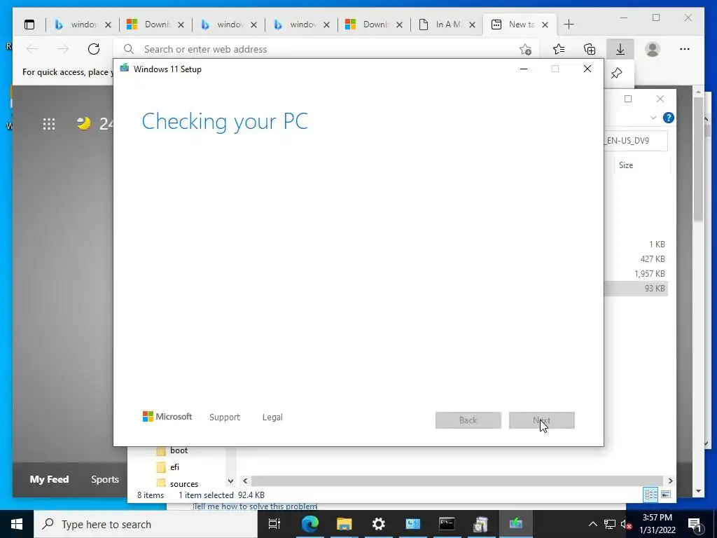717x538 pixels.
Task: Click the Microsoft logo in Setup window
Action: click(x=167, y=417)
